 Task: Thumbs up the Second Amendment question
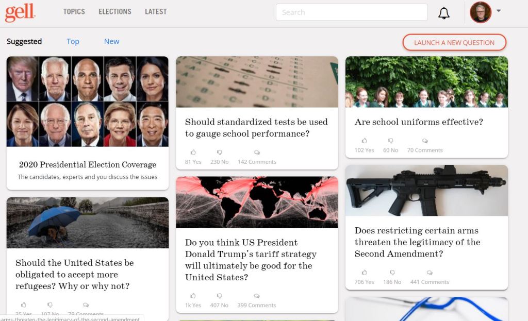click(364, 273)
